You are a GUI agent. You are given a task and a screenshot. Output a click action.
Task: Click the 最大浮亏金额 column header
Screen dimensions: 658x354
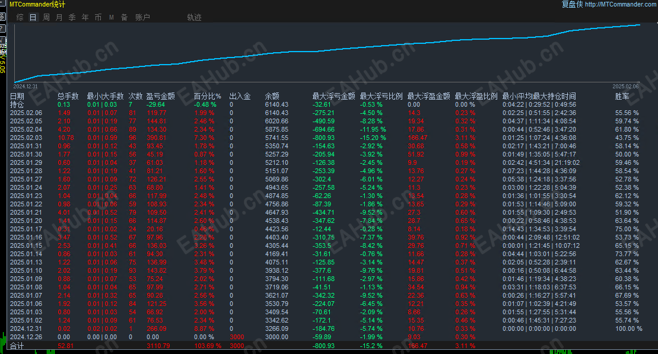tap(333, 96)
